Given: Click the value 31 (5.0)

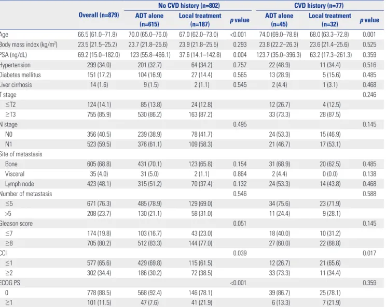Looking at the screenshot, I should [149, 174].
